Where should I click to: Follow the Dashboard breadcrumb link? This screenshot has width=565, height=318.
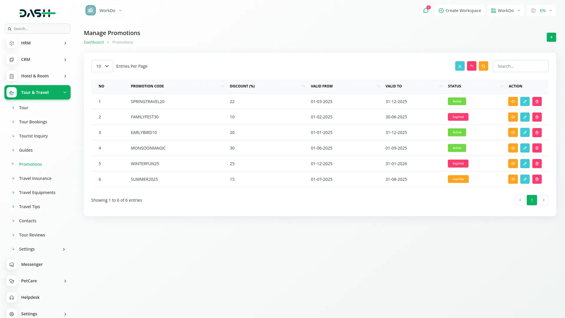coord(94,42)
